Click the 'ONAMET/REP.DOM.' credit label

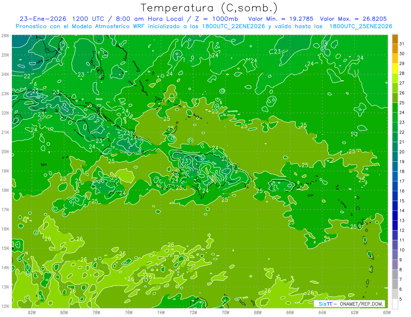[362, 304]
